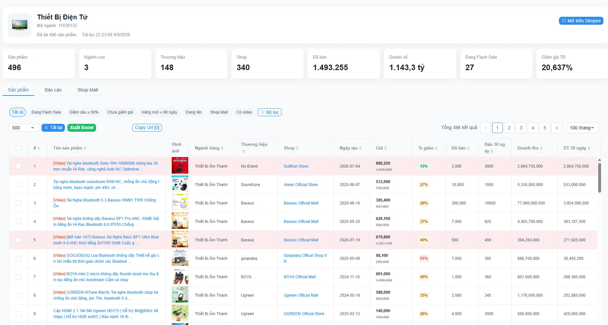Open the Anker Official Store link

(301, 185)
